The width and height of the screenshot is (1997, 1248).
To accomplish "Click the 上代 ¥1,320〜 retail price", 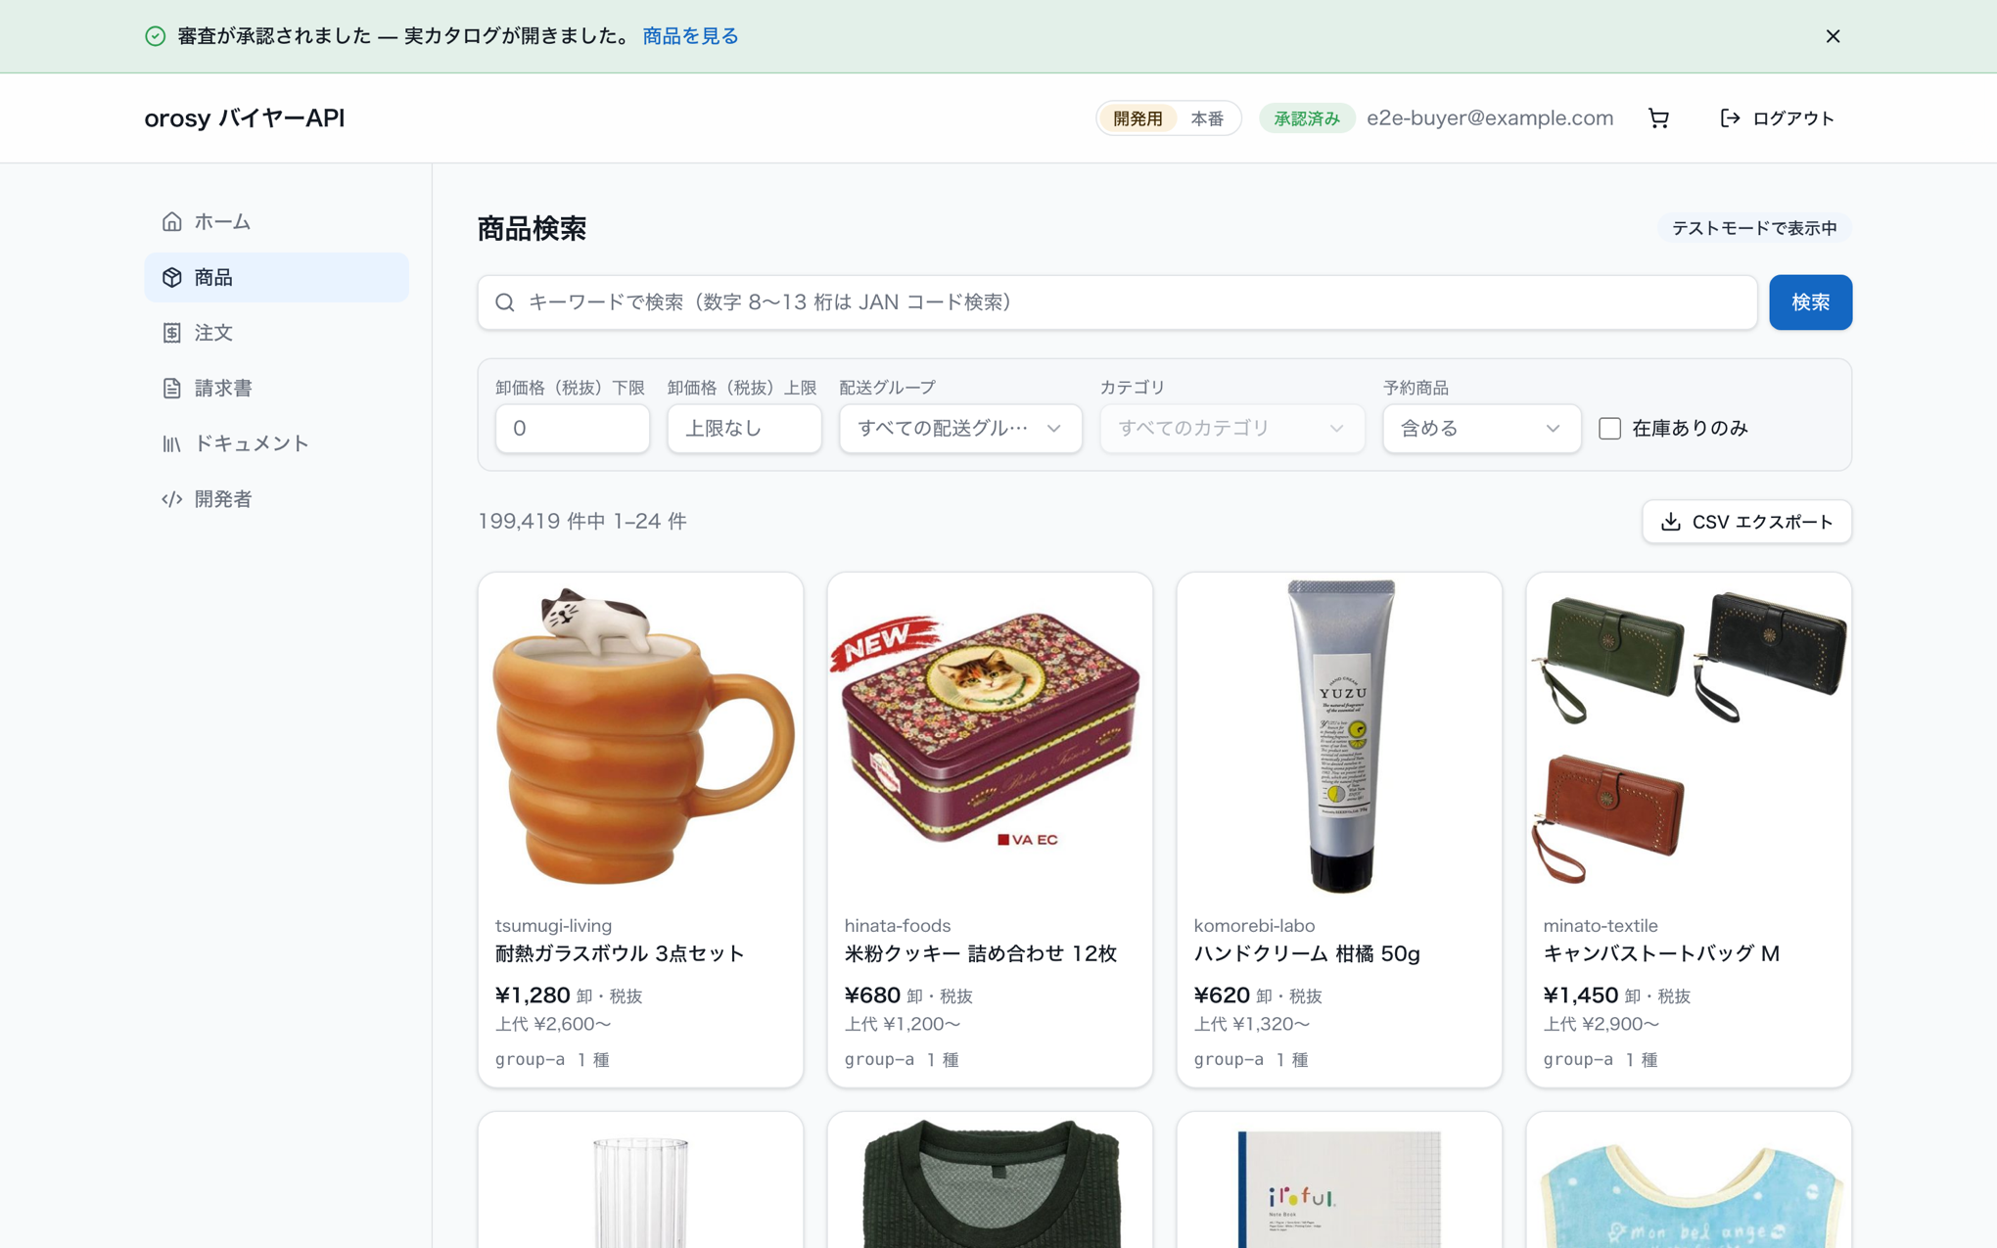I will pyautogui.click(x=1252, y=1025).
